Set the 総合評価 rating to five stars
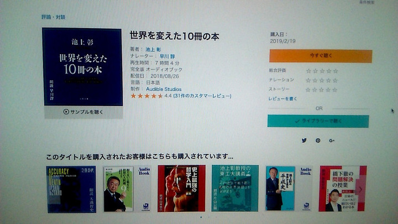Image resolution: width=398 pixels, height=224 pixels. click(x=336, y=71)
